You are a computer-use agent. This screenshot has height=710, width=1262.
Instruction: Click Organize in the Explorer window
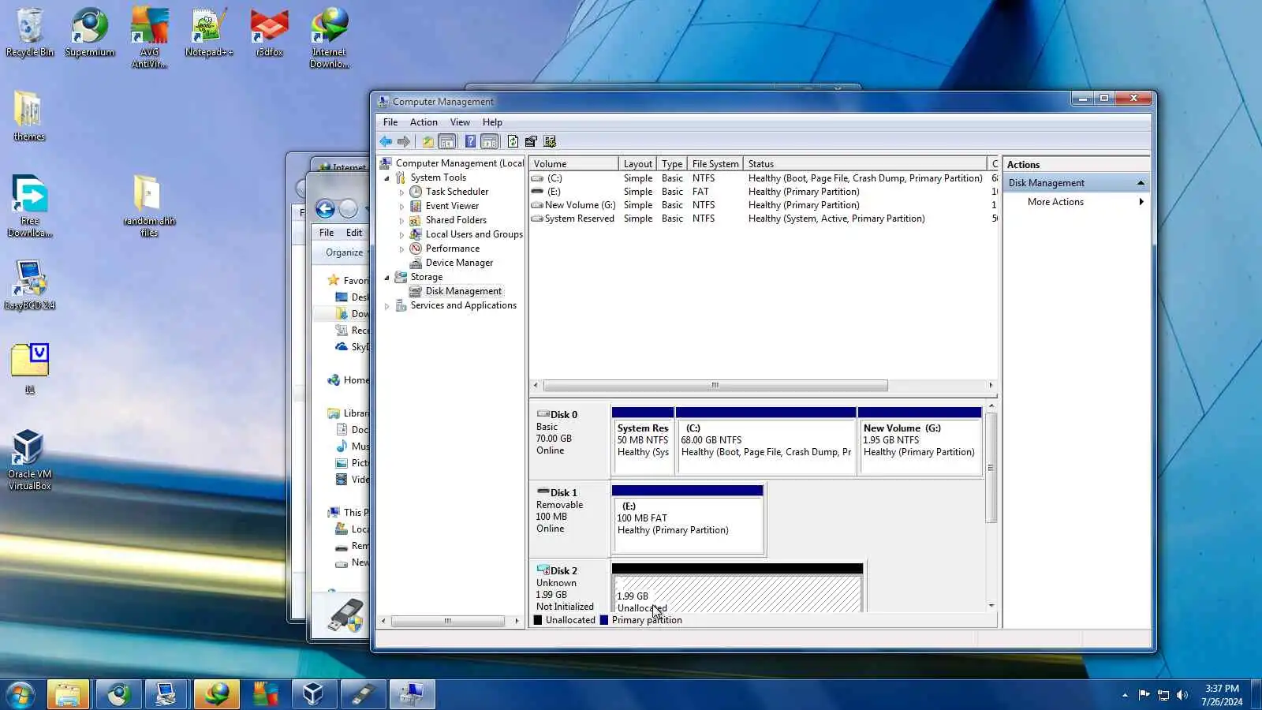pos(345,252)
